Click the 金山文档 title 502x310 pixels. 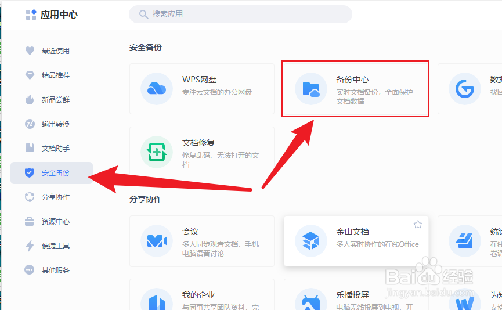[352, 232]
